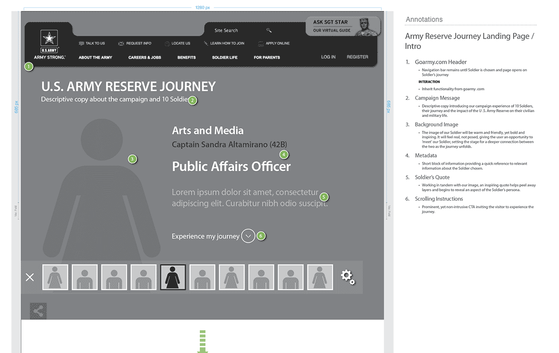Viewport: 559px width, 353px height.
Task: Click the Apply Online link
Action: [x=277, y=43]
